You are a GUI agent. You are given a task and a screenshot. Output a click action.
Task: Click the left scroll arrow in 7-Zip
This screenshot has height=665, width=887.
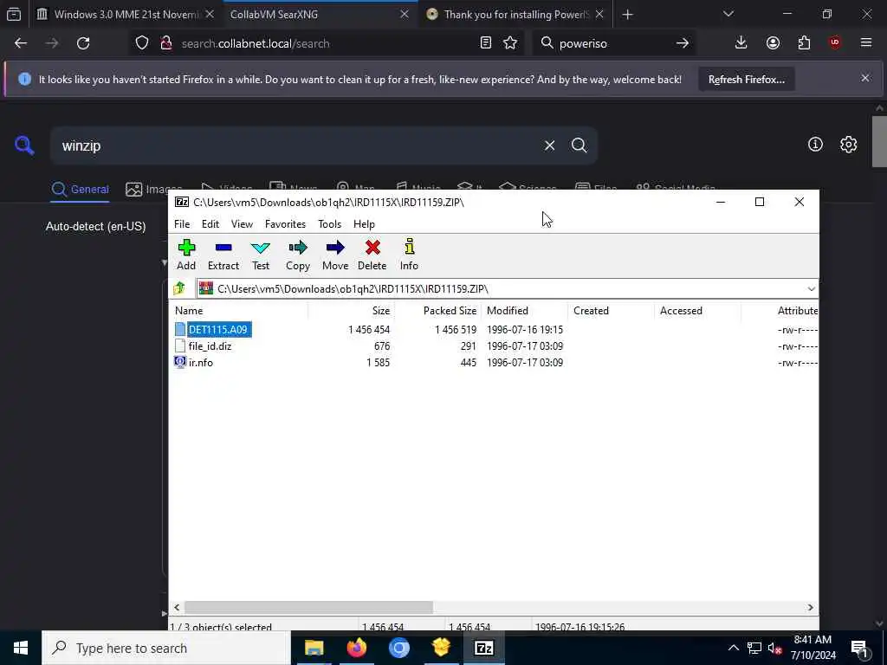pyautogui.click(x=177, y=607)
